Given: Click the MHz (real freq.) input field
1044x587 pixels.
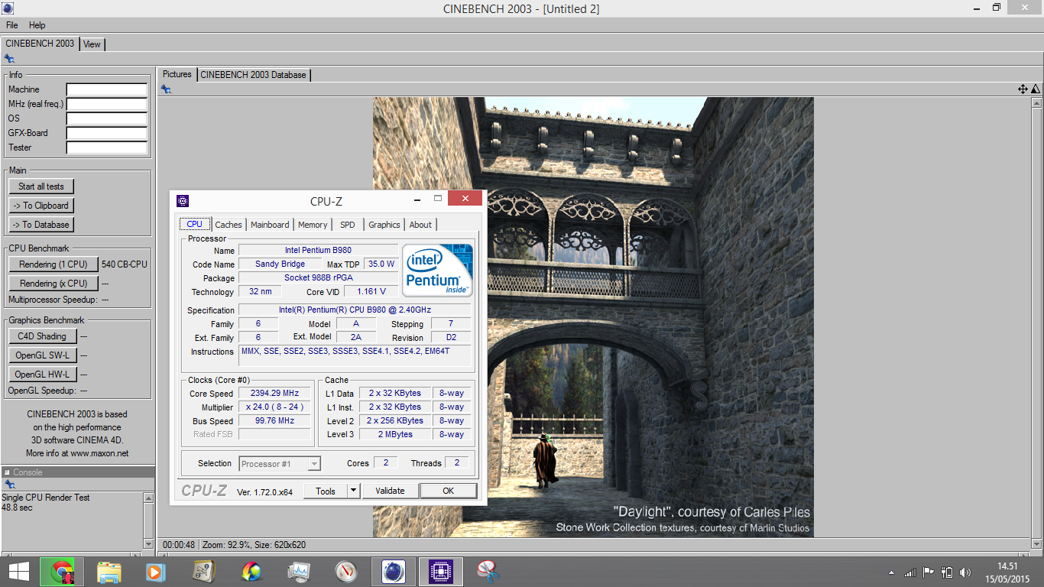Looking at the screenshot, I should point(107,104).
